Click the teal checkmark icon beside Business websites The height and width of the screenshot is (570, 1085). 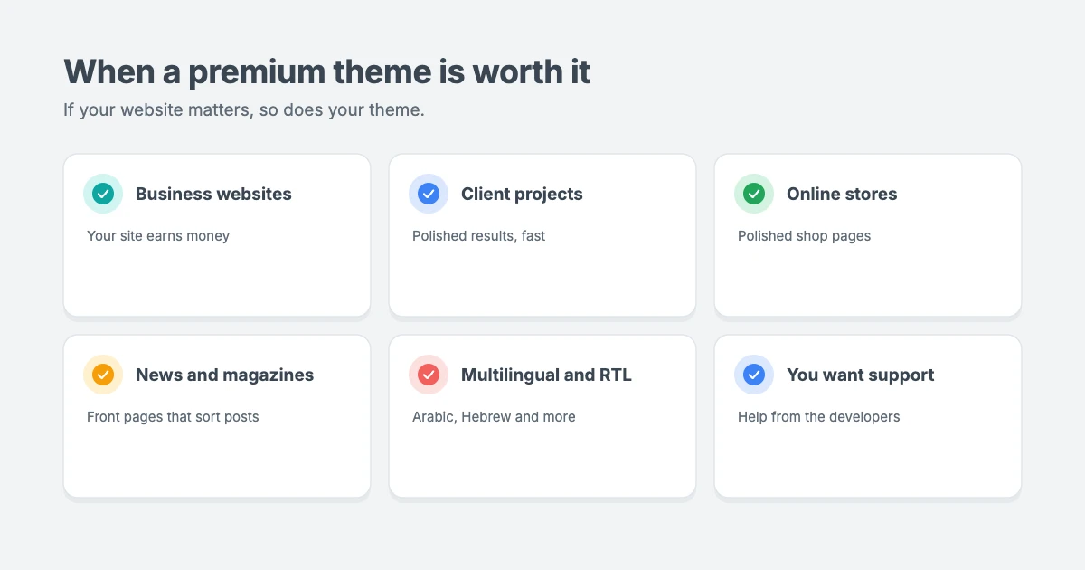click(x=103, y=194)
